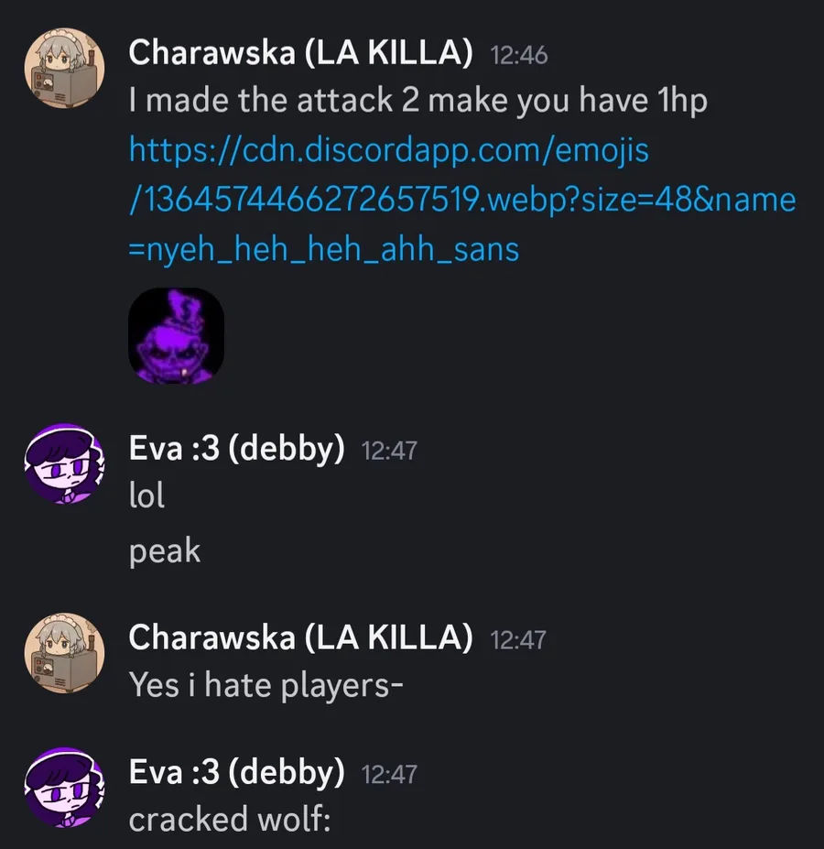
Task: Click username Eva :3 (debby) above lol
Action: pos(236,449)
